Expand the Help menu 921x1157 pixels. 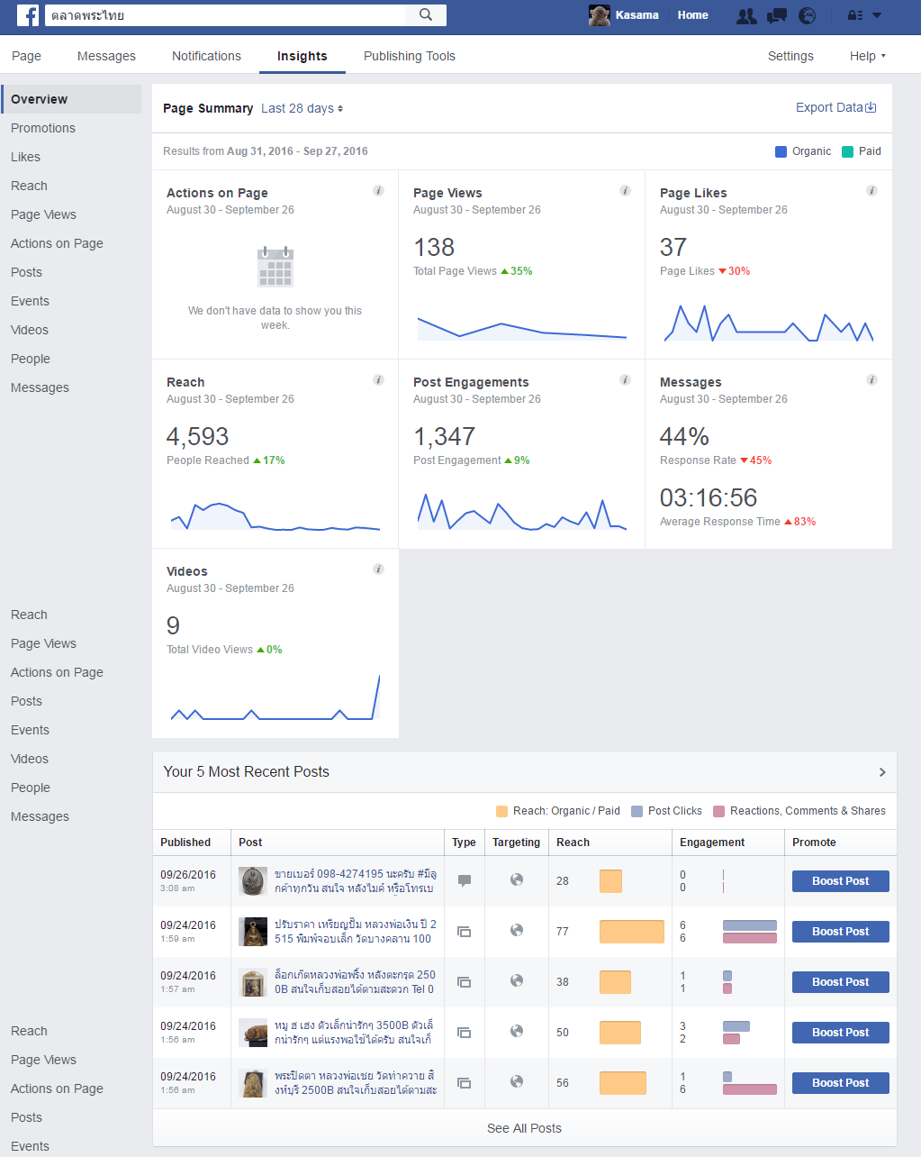(868, 56)
